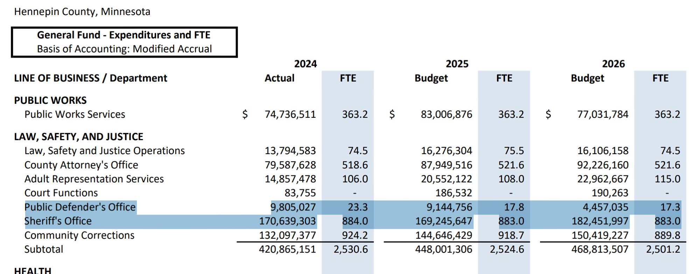Click the Court Functions row label
The width and height of the screenshot is (700, 274).
[61, 193]
